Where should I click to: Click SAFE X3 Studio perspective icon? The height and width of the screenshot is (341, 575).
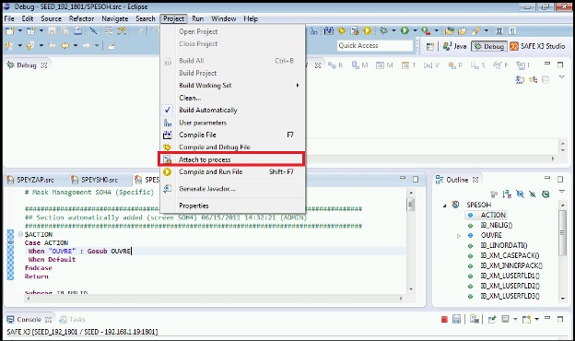point(514,46)
